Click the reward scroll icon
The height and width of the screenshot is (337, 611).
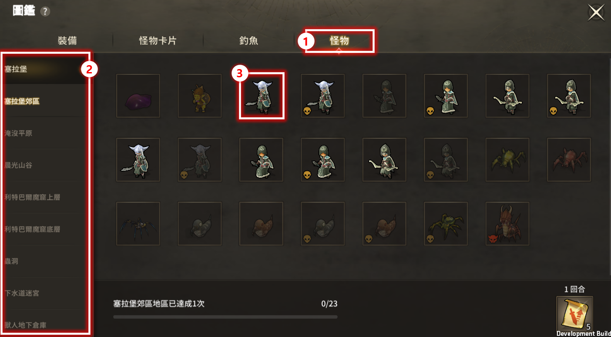[574, 314]
